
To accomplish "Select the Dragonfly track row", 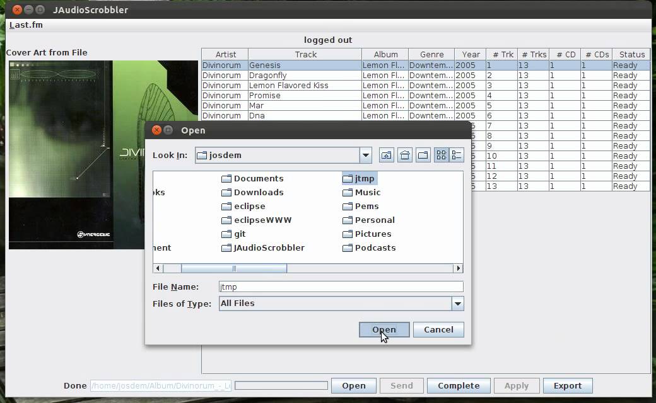I will click(x=426, y=75).
